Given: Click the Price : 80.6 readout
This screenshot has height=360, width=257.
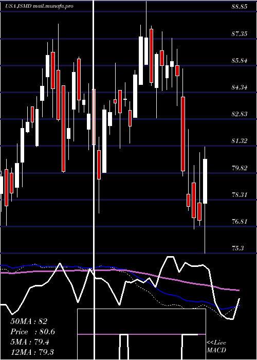Looking at the screenshot, I should click(x=32, y=332).
